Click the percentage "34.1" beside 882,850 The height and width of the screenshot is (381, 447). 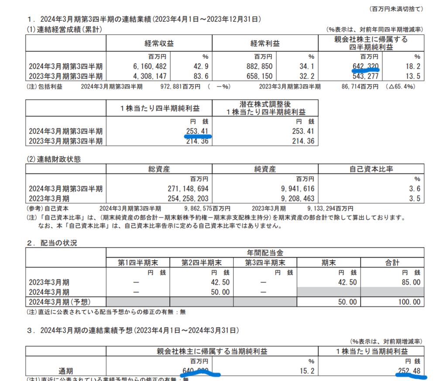point(307,66)
